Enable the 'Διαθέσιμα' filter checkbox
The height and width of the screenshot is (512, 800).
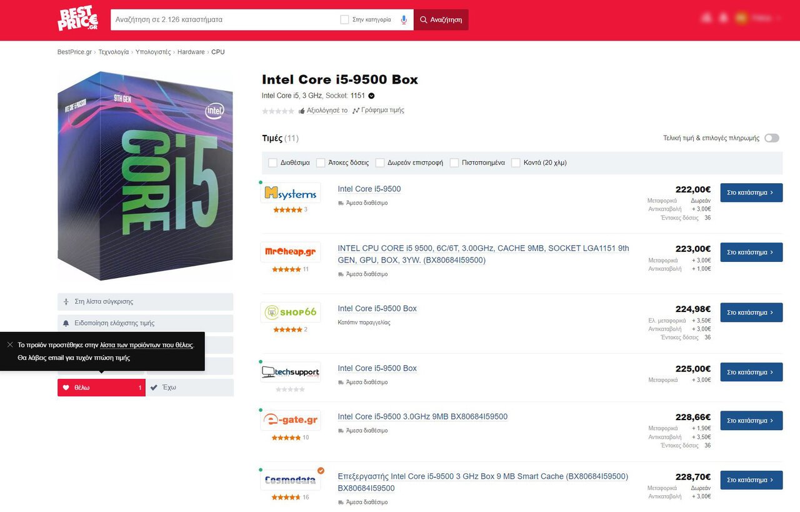pos(272,163)
